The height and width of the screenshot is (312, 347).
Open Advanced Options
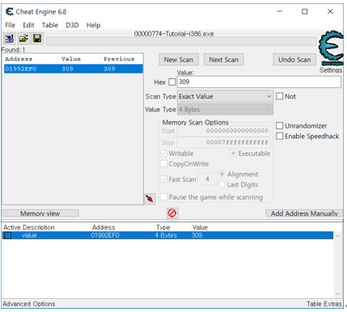pyautogui.click(x=29, y=304)
